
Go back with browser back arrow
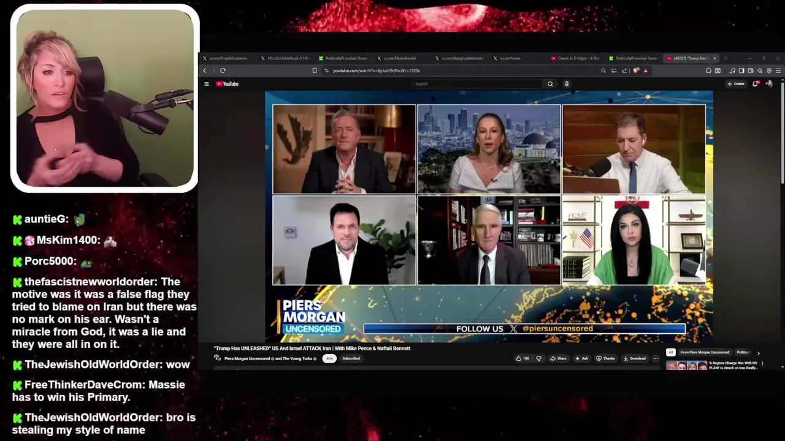[x=205, y=70]
